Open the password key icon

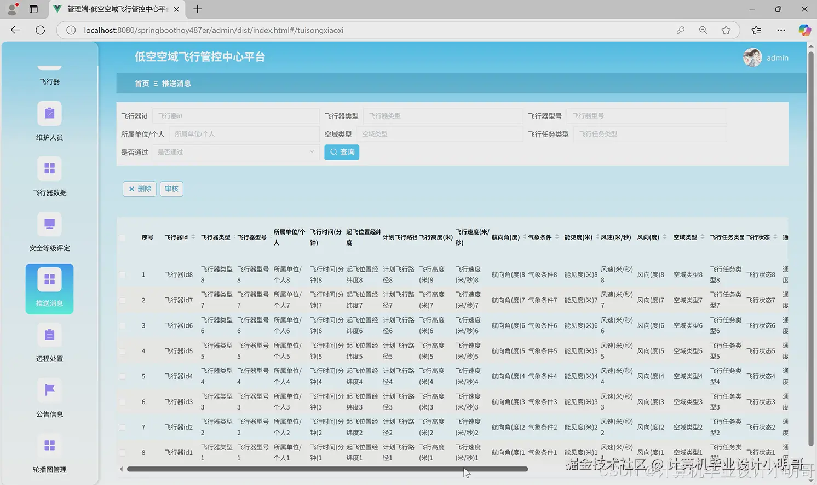[681, 30]
